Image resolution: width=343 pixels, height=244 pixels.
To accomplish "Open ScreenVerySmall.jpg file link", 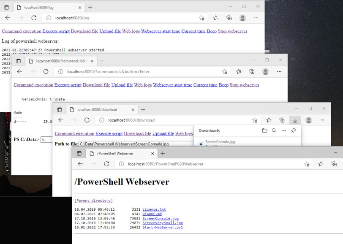I will pos(163,223).
